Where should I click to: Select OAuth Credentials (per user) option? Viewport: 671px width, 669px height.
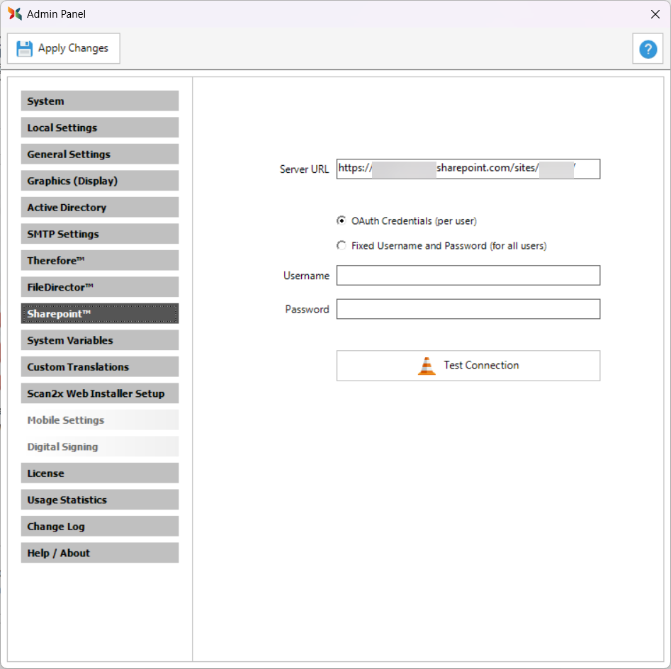[342, 221]
